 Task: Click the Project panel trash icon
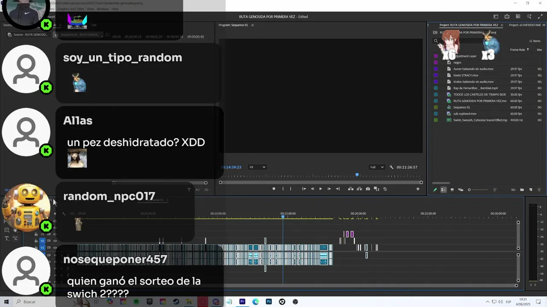click(x=539, y=190)
